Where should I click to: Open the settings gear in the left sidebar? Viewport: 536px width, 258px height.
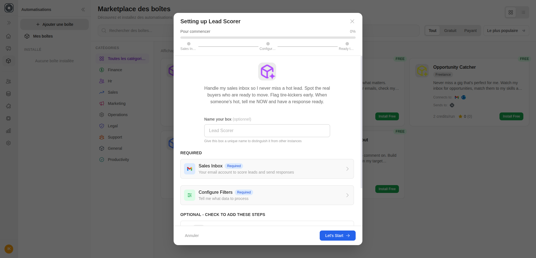(8, 143)
